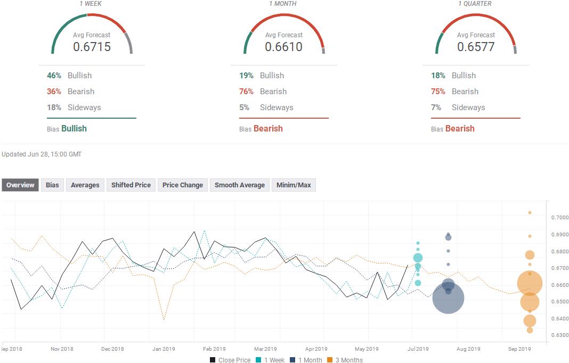Click the Bullish bias label under 1 Week

point(74,129)
